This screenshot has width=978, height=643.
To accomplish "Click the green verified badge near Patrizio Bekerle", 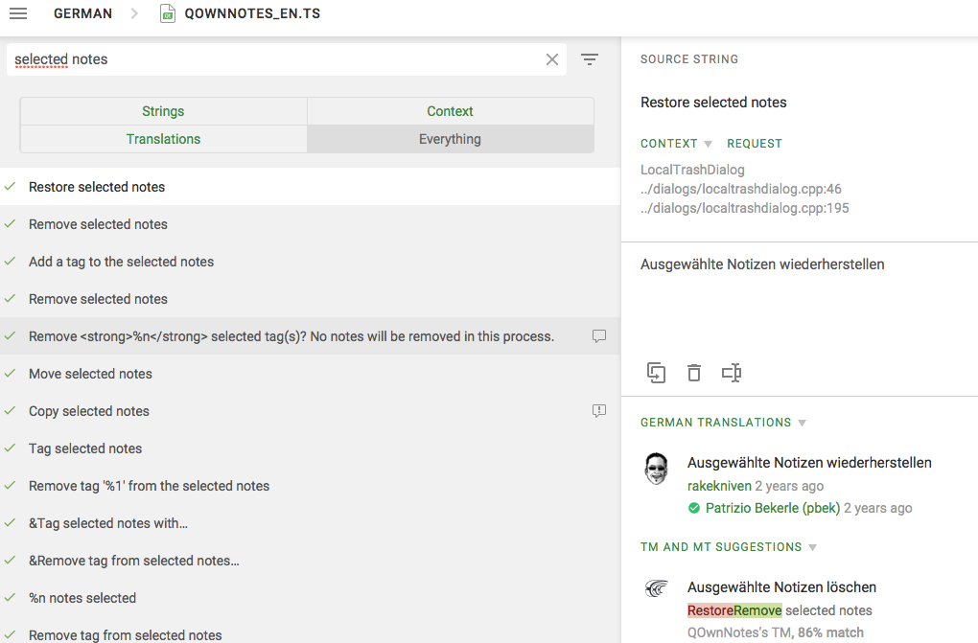I will pyautogui.click(x=693, y=508).
